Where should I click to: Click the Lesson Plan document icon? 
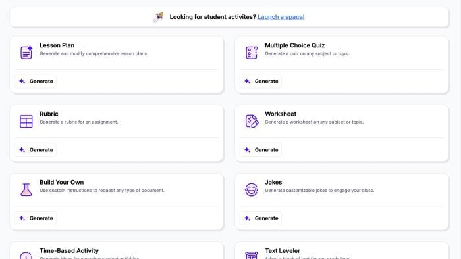(x=26, y=53)
